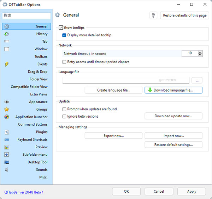Click the Keyboard Shortcuts icon
Screen dimensions: 212x199
point(7,139)
